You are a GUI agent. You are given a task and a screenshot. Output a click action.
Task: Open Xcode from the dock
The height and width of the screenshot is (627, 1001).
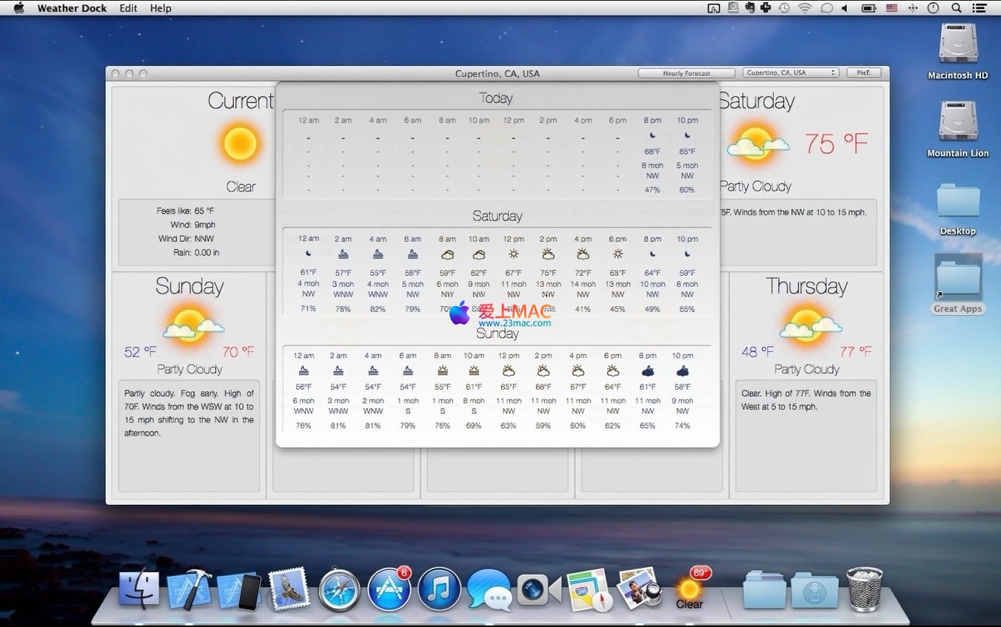coord(190,590)
